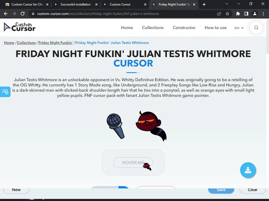Bookmark this page with star icon

click(x=227, y=14)
